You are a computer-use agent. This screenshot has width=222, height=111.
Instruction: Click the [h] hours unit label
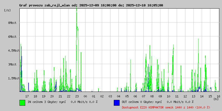(x=216, y=99)
